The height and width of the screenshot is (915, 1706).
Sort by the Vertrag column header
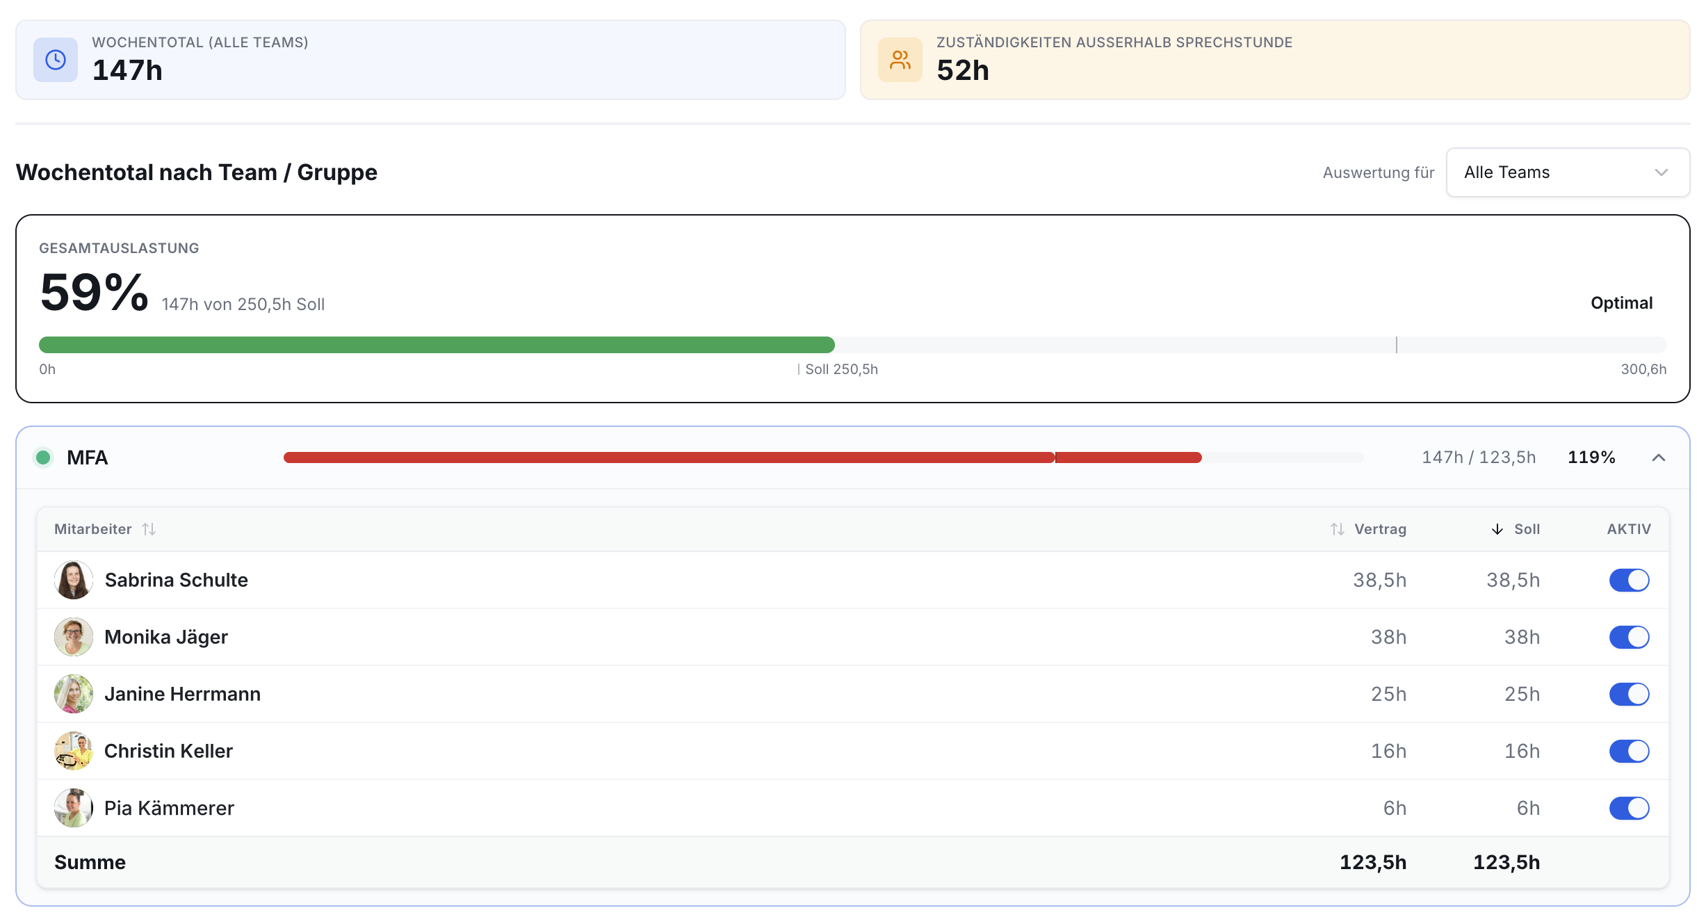[1380, 529]
